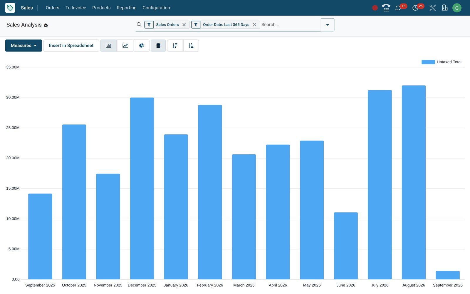Open the Orders menu
Image resolution: width=470 pixels, height=294 pixels.
tap(53, 8)
